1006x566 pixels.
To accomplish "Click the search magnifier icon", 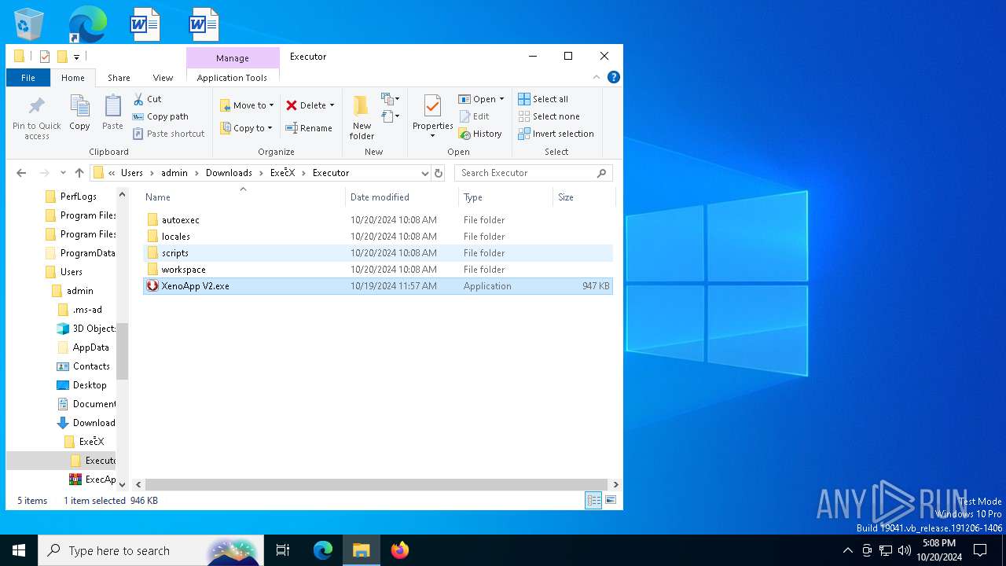I will click(x=602, y=173).
